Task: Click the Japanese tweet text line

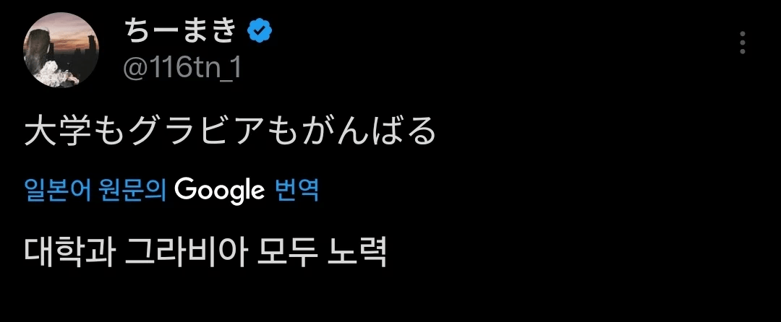Action: (x=231, y=132)
